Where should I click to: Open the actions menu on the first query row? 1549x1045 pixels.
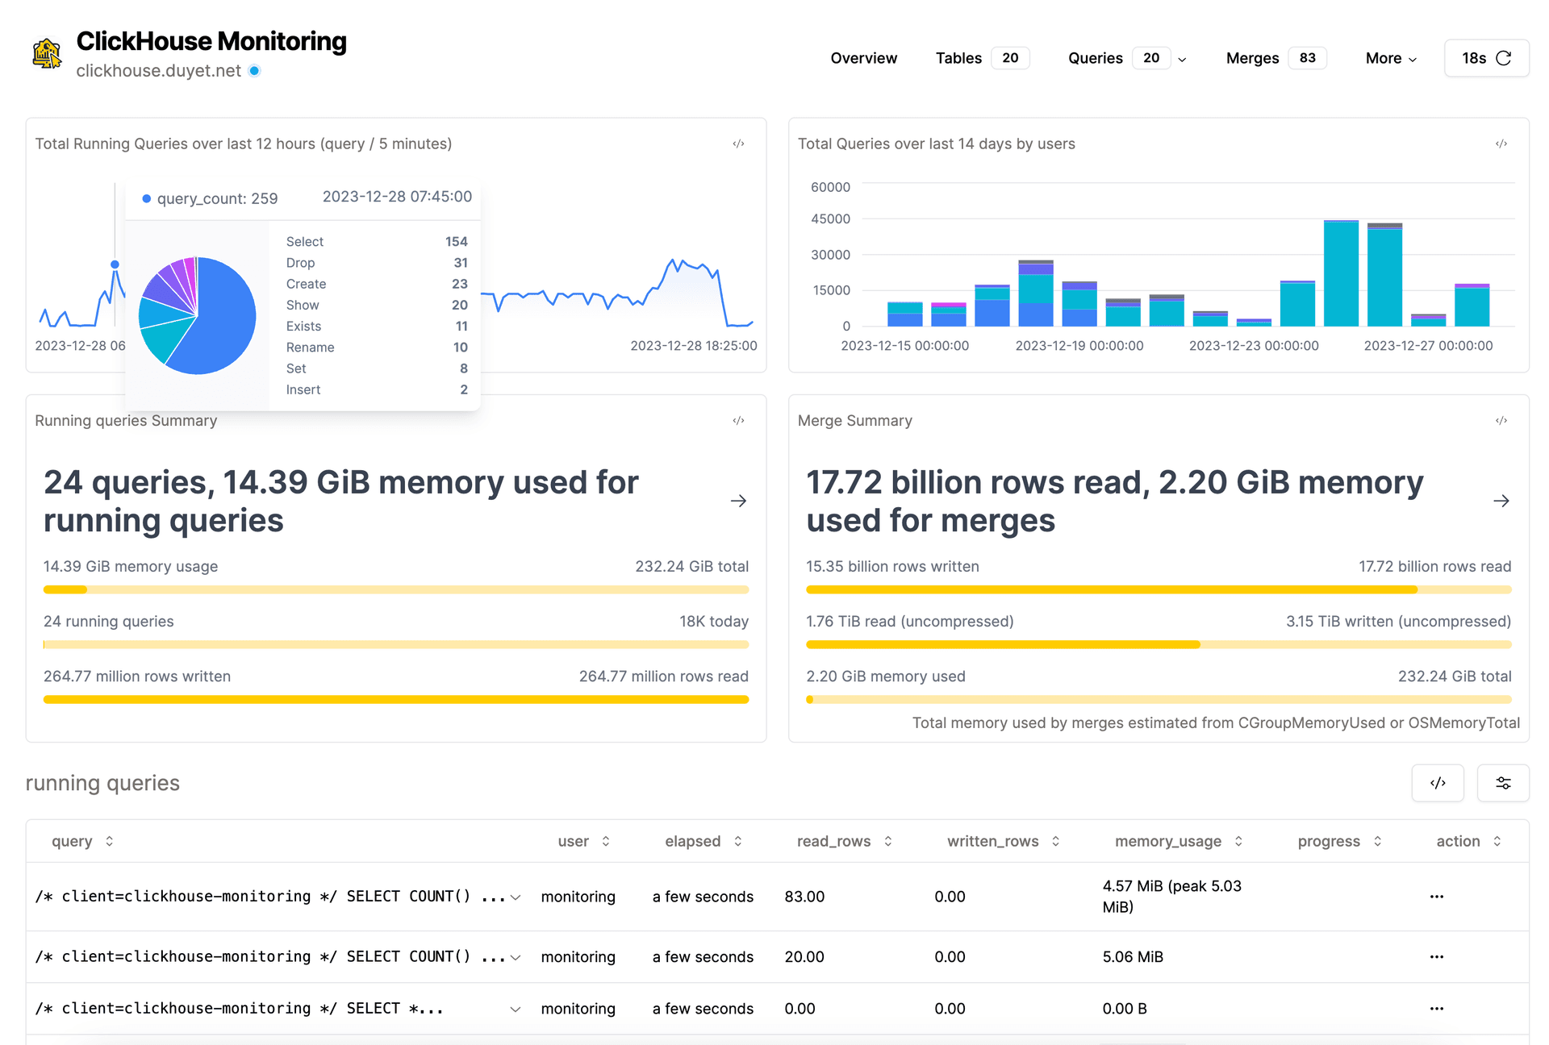coord(1437,896)
